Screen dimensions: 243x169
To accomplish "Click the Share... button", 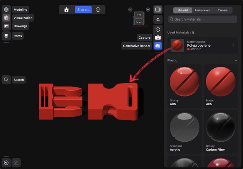I will [84, 9].
